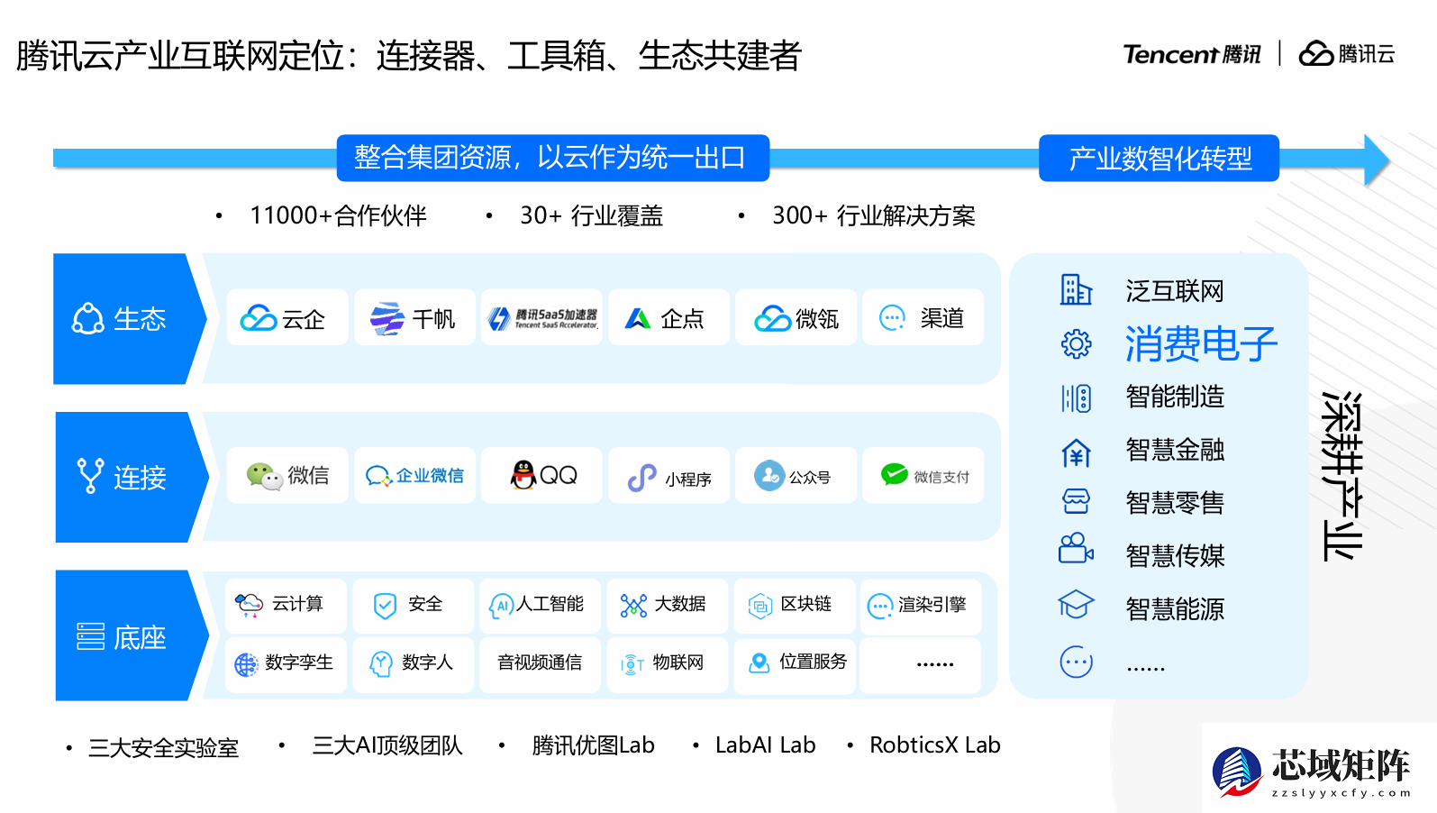The height and width of the screenshot is (813, 1437).
Task: Click the 区块链 cube icon
Action: click(760, 606)
